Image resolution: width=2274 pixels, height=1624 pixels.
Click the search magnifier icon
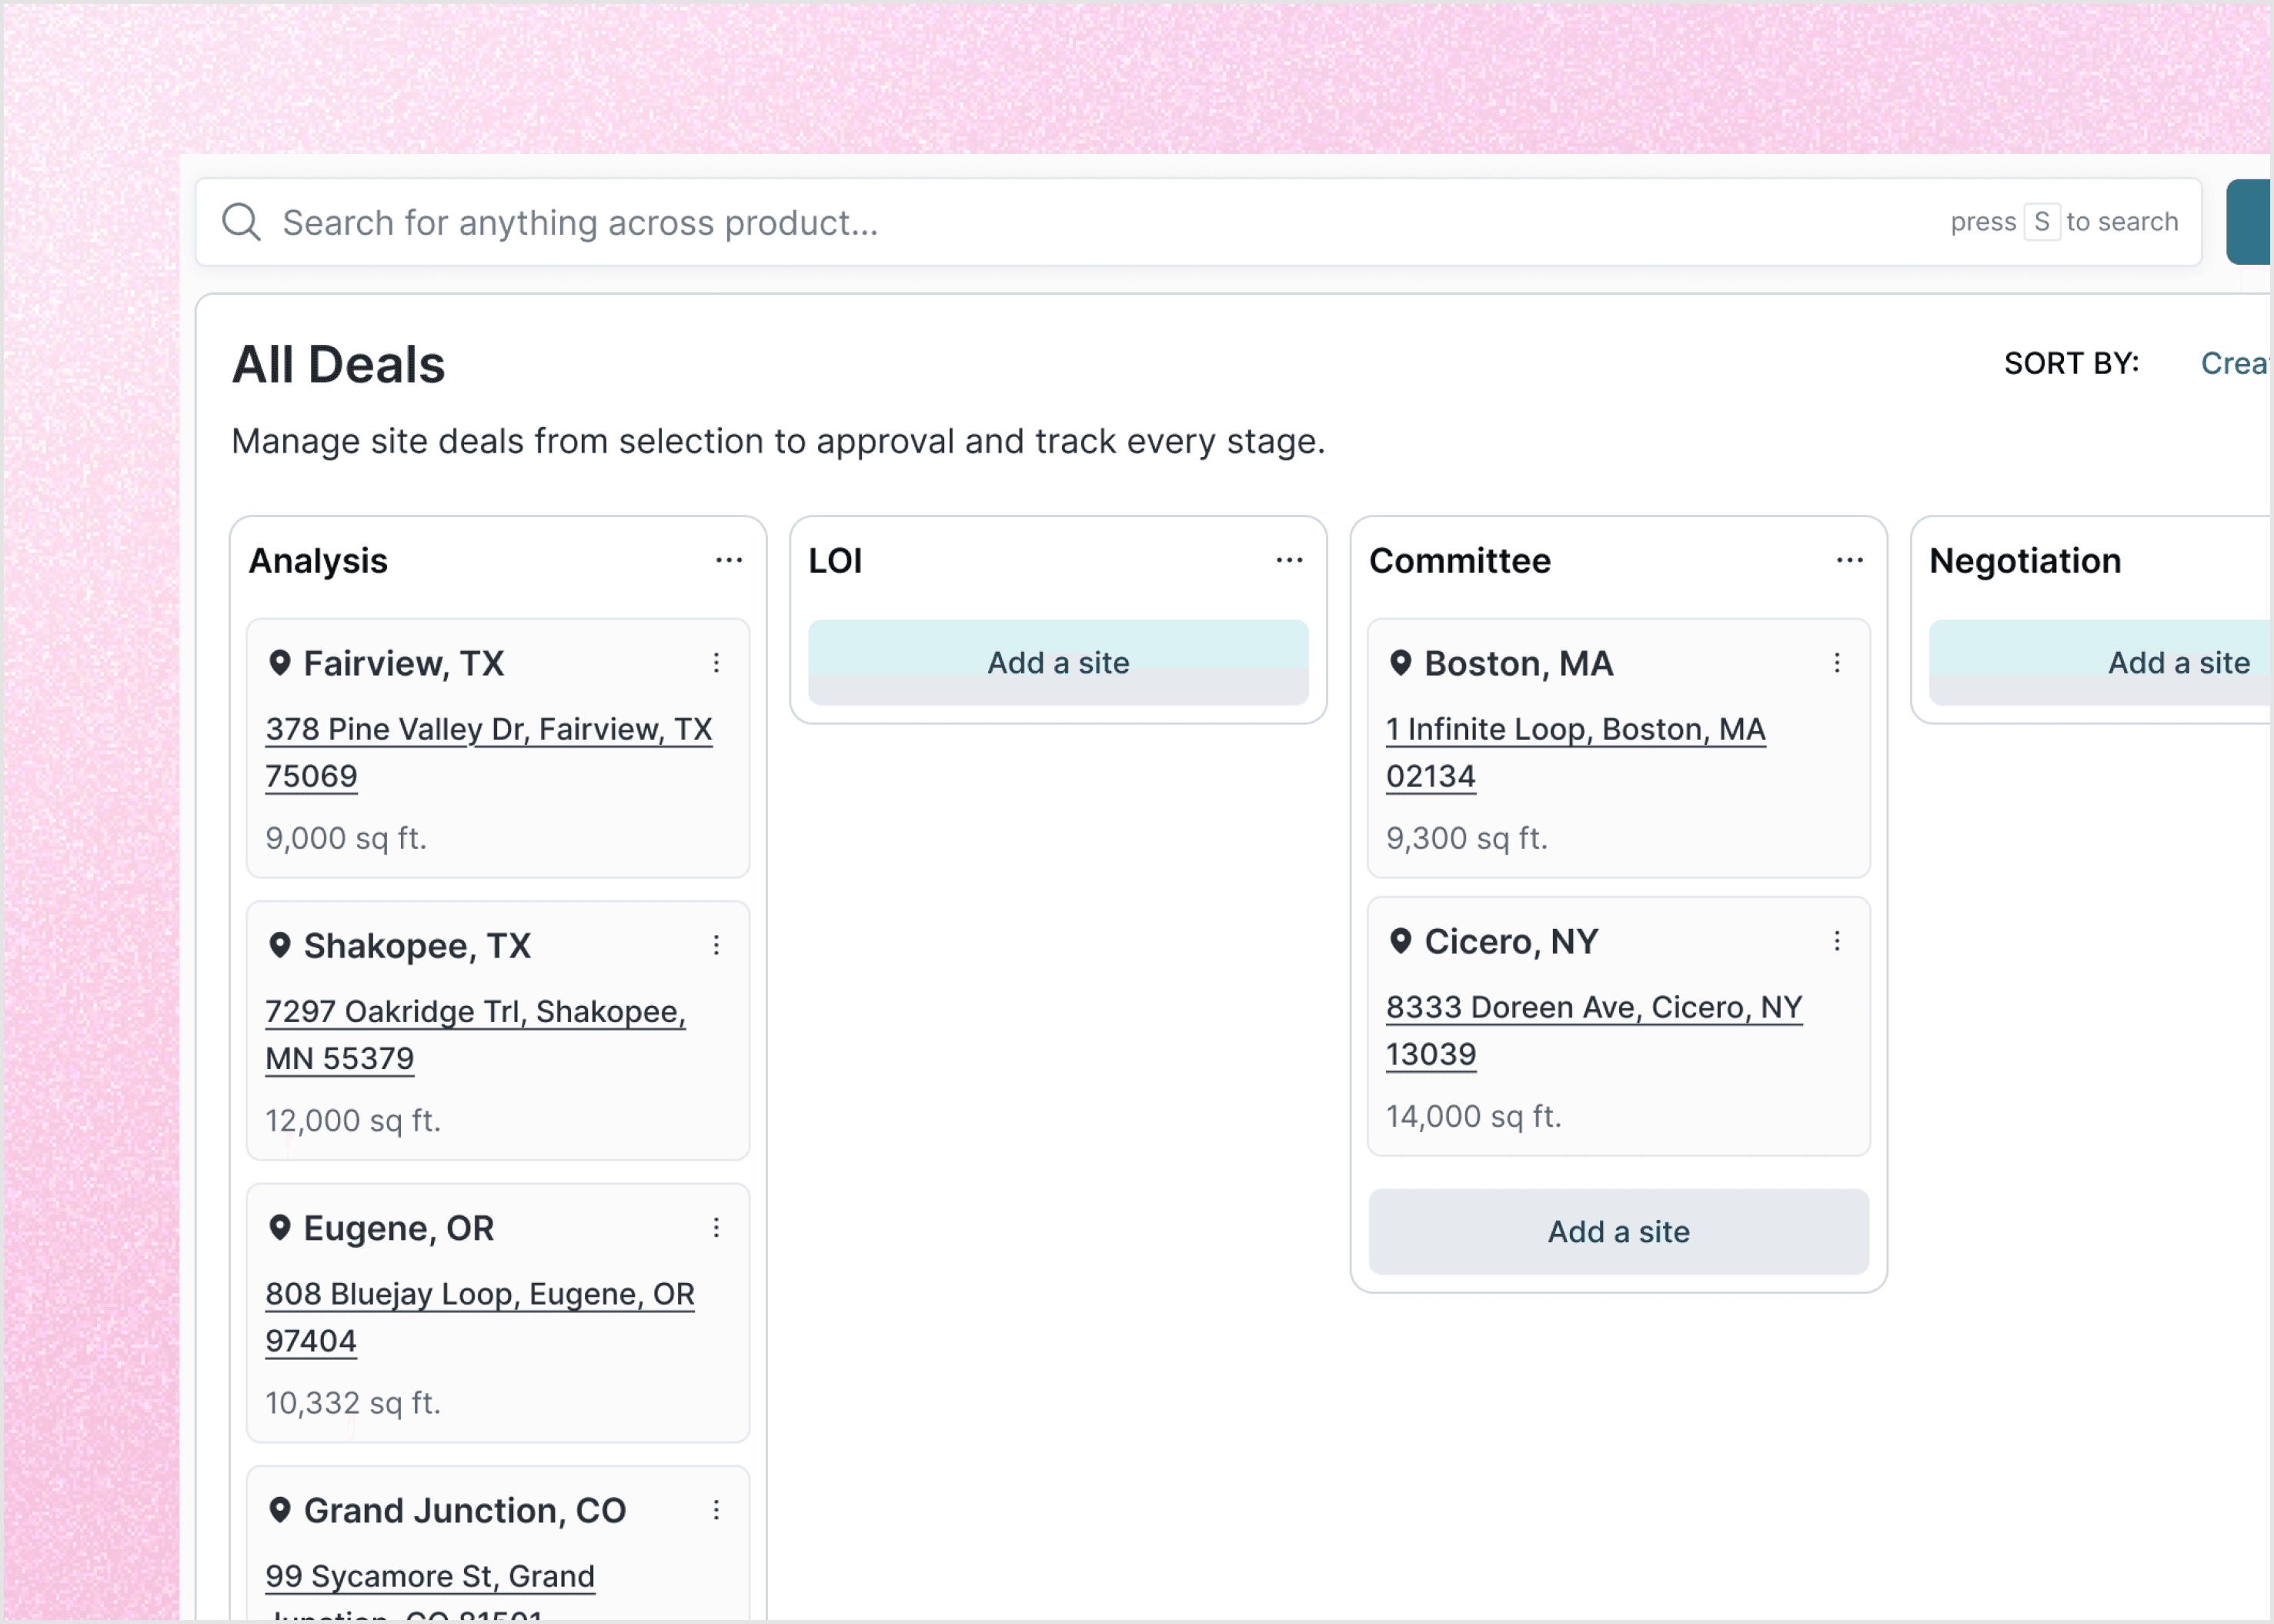241,222
